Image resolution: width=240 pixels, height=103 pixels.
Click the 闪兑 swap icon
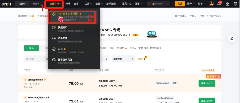point(54,49)
